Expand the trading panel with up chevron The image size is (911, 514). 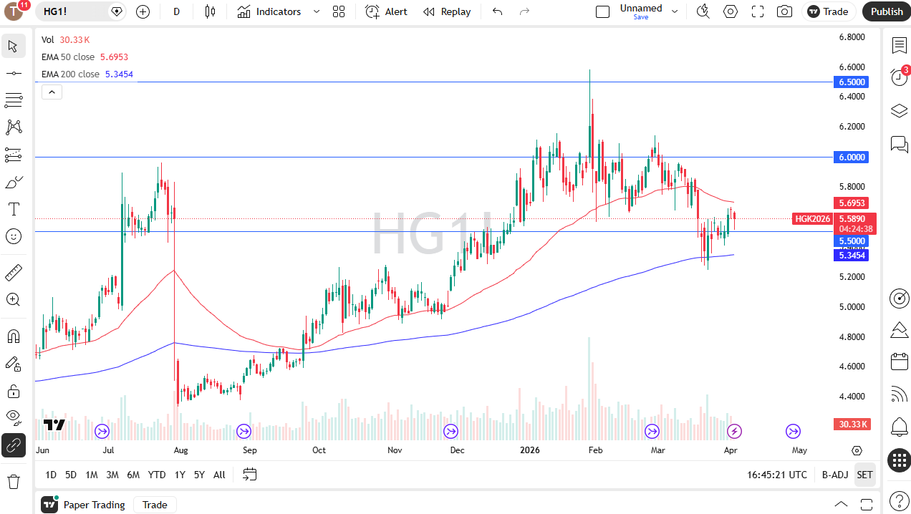[841, 505]
